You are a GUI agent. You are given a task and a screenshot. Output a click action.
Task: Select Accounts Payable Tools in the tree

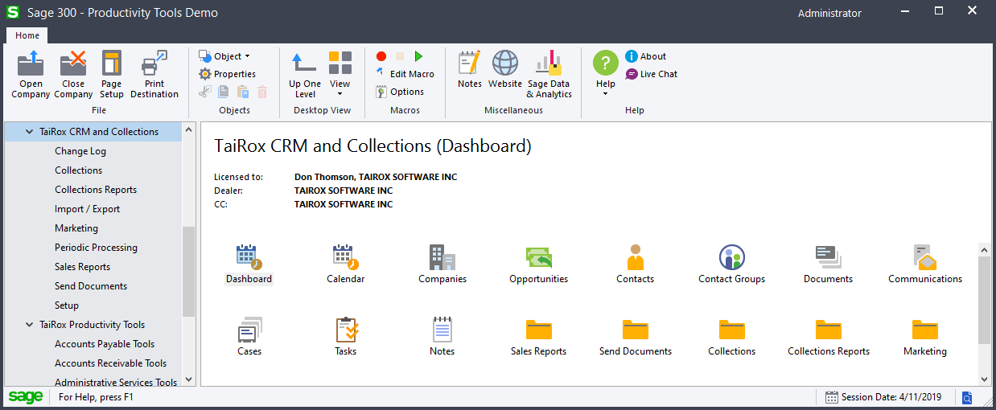pyautogui.click(x=105, y=344)
